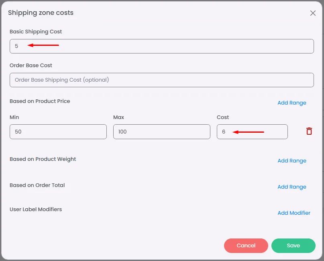Click the Shipping zone costs title
The height and width of the screenshot is (261, 324).
pos(41,13)
